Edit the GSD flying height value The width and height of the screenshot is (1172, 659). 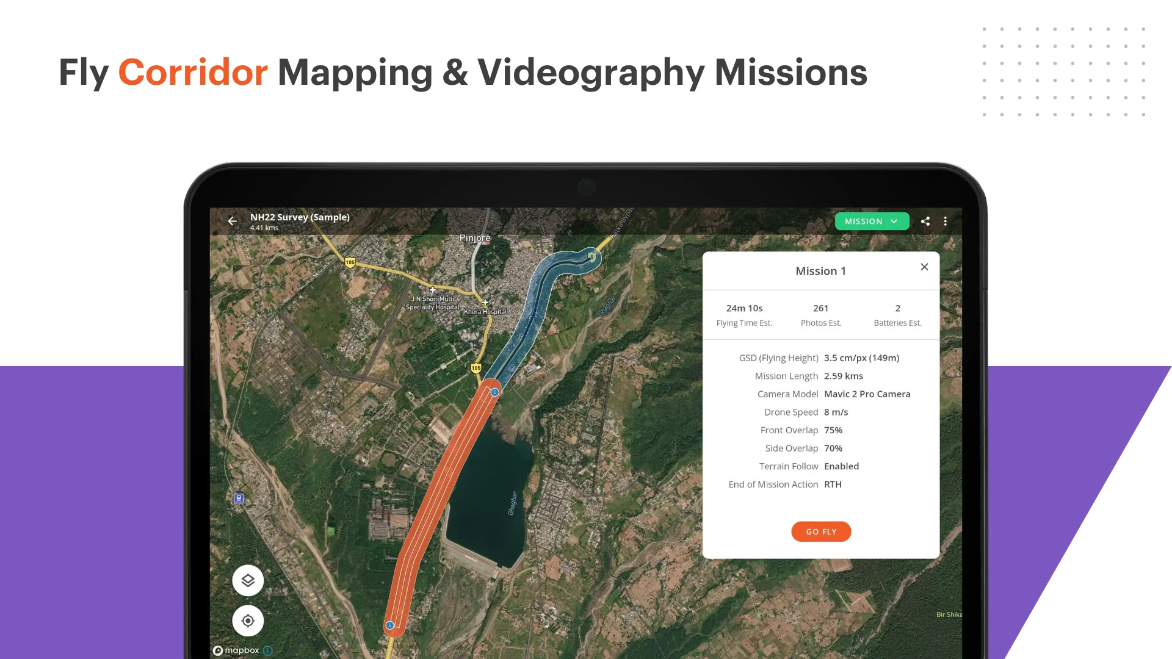pyautogui.click(x=861, y=358)
